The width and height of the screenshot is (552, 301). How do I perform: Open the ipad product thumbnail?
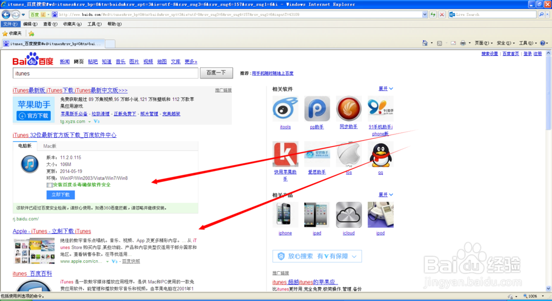tap(317, 214)
